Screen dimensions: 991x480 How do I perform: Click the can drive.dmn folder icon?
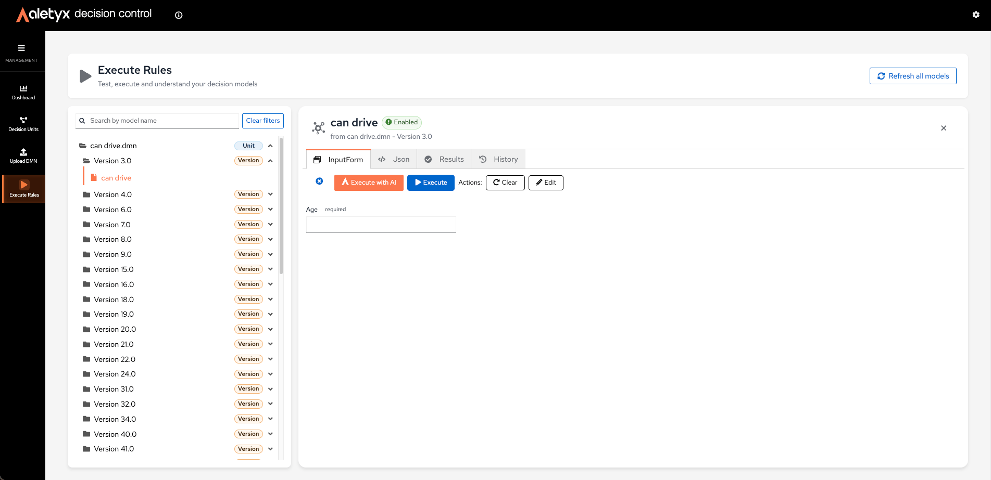point(82,146)
